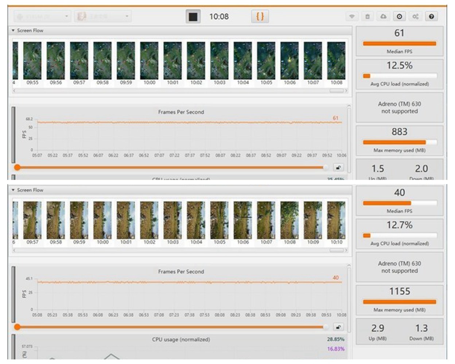
Task: Click the 1.3 Down (MB) network value
Action: [421, 328]
